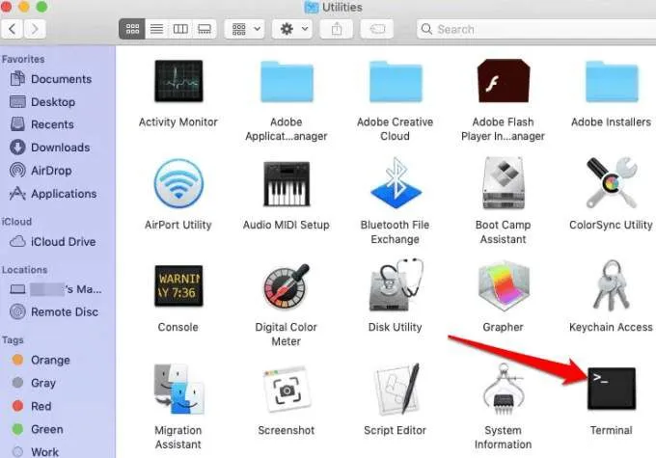Open the Screenshot utility

(287, 389)
